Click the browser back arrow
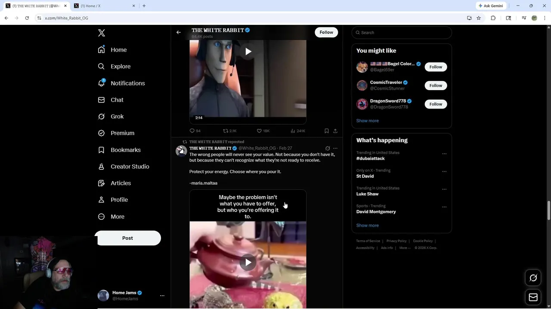This screenshot has height=309, width=551. click(6, 18)
